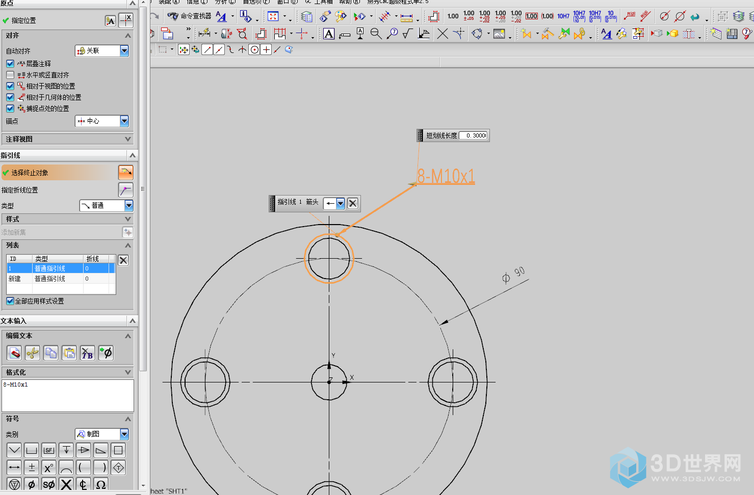Image resolution: width=754 pixels, height=495 pixels.
Task: Click the zoom out magnifier annotation icon
Action: point(376,34)
